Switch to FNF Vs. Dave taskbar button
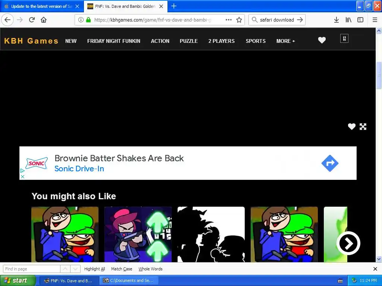The image size is (382, 286). coord(69,281)
